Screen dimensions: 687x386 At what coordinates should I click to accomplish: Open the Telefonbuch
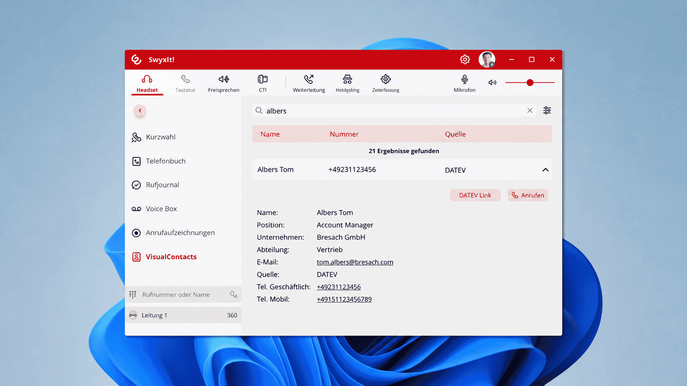(x=159, y=161)
